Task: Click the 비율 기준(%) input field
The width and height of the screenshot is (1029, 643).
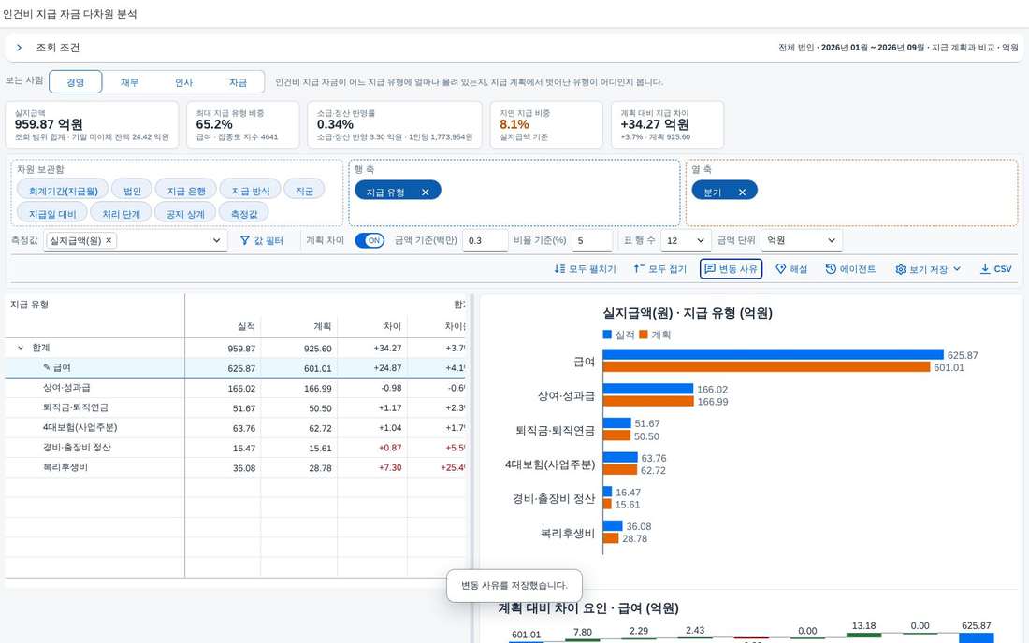Action: point(592,240)
